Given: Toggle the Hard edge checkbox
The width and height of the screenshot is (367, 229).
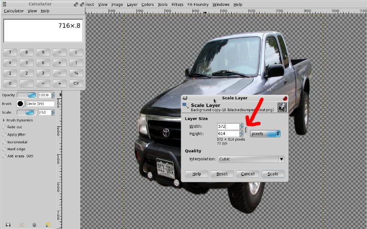Looking at the screenshot, I should (4, 149).
